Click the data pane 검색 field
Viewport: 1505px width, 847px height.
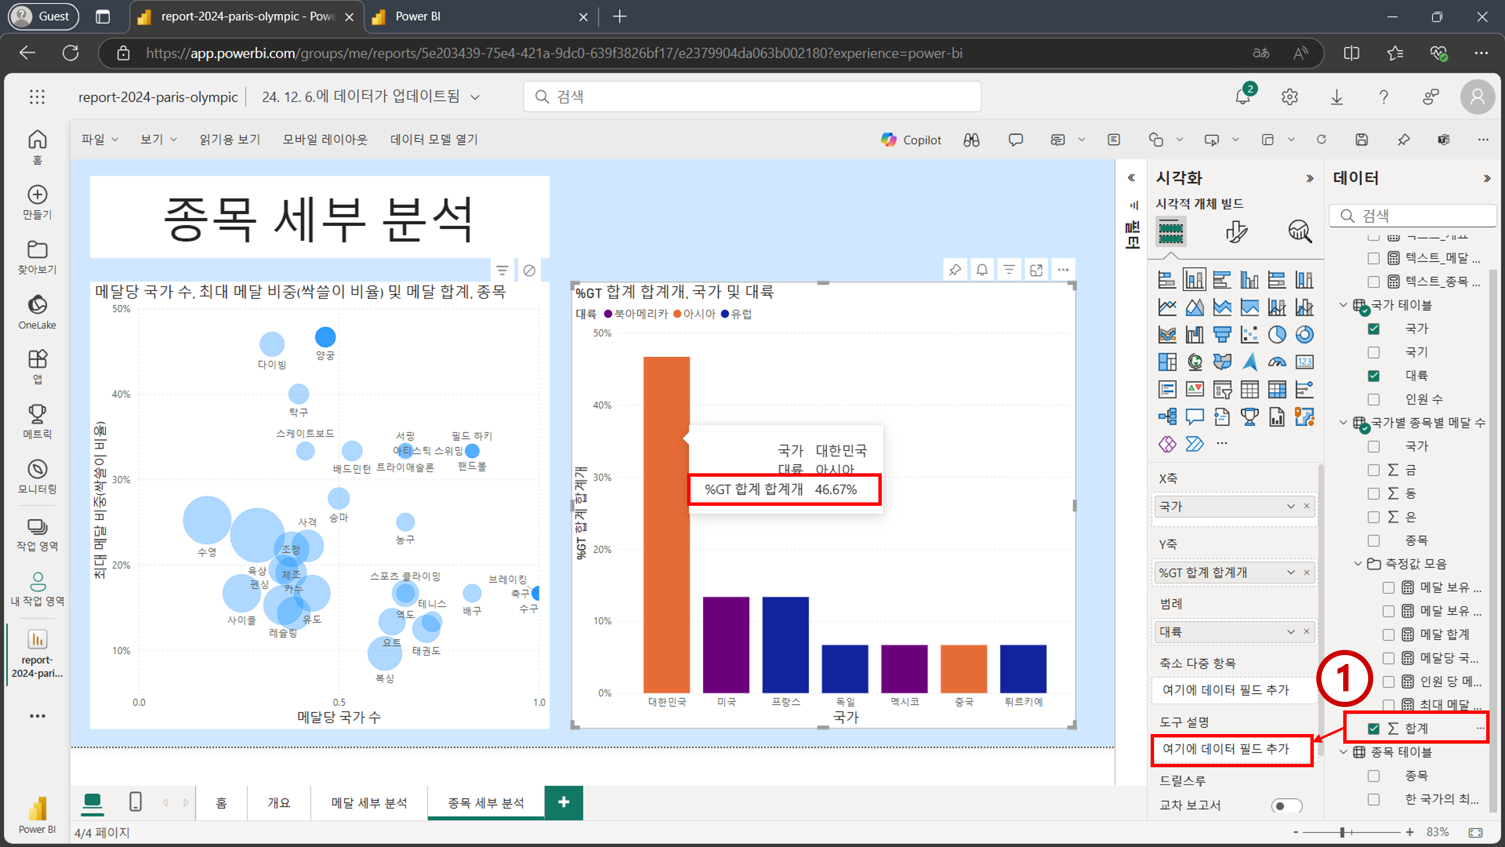pos(1413,216)
